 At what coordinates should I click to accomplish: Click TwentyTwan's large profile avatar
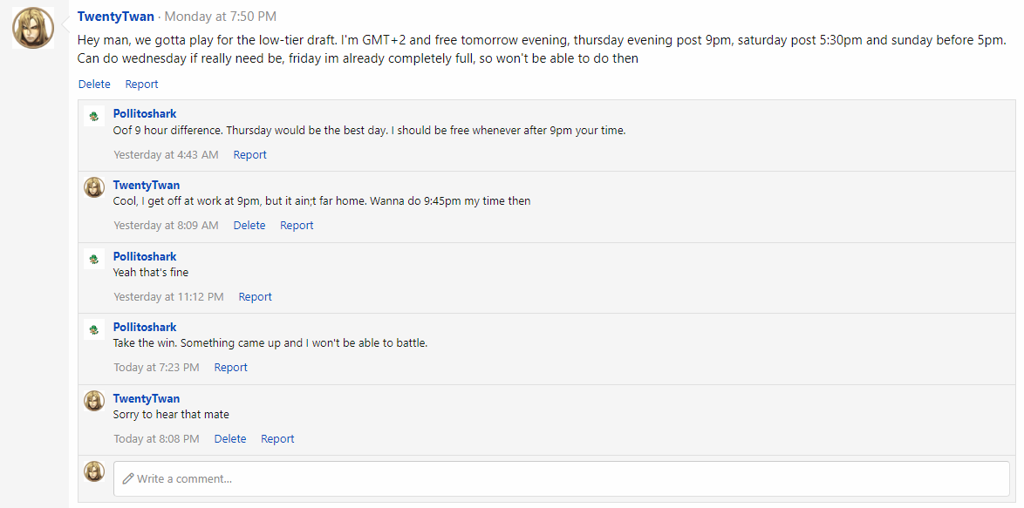pos(33,28)
